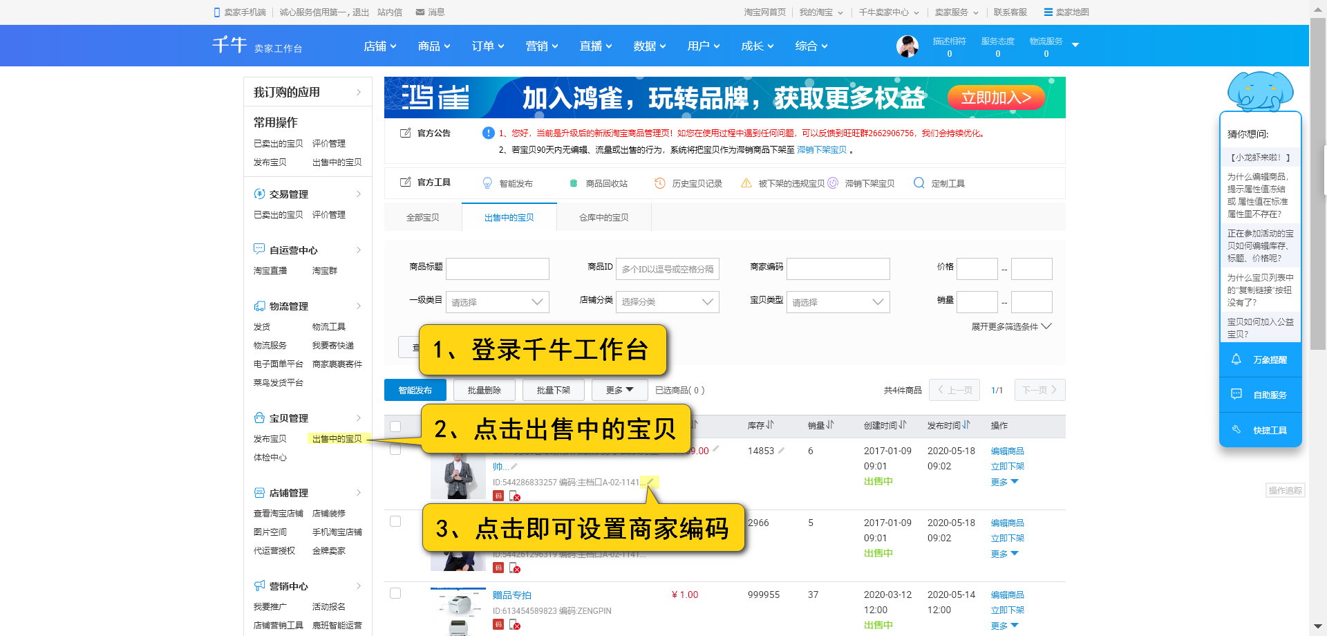Open the 商品 top menu

click(x=434, y=46)
